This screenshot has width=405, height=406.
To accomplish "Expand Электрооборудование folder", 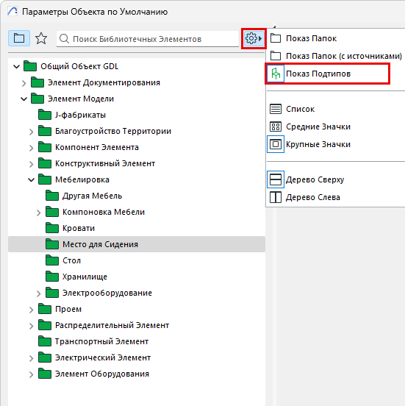I will [38, 293].
